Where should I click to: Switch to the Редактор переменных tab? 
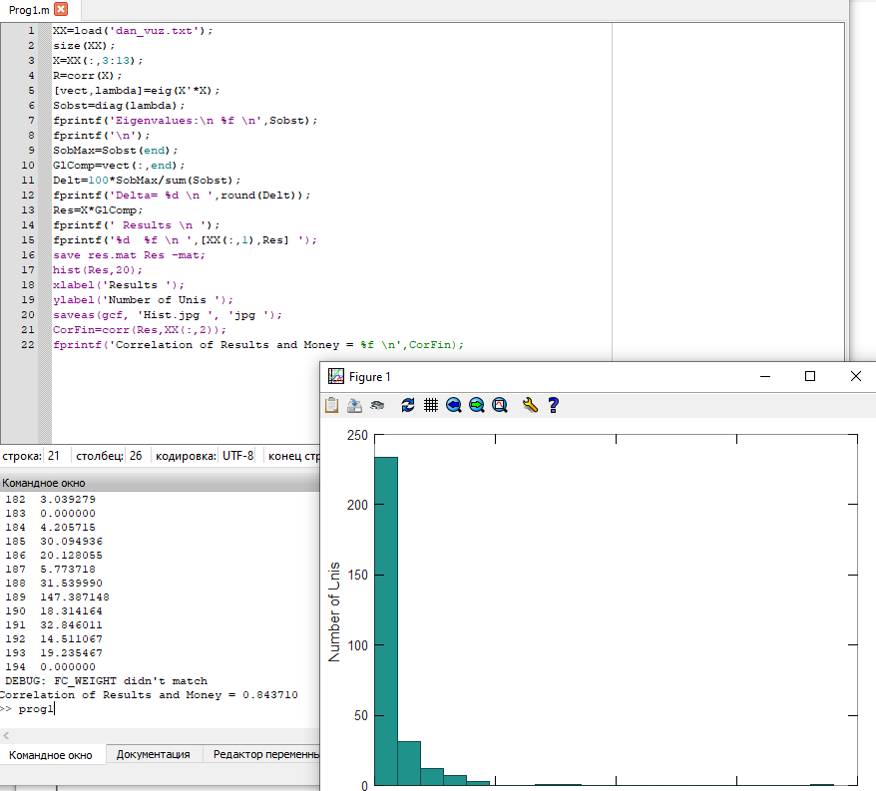[x=263, y=754]
